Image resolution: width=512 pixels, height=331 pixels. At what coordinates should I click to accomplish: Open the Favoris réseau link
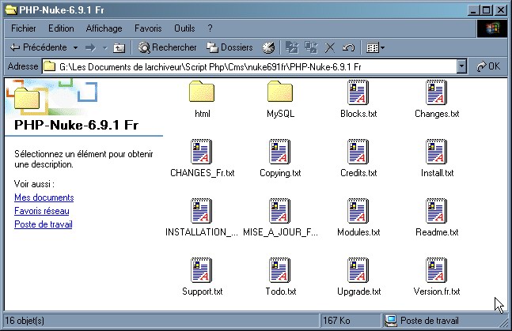[42, 211]
